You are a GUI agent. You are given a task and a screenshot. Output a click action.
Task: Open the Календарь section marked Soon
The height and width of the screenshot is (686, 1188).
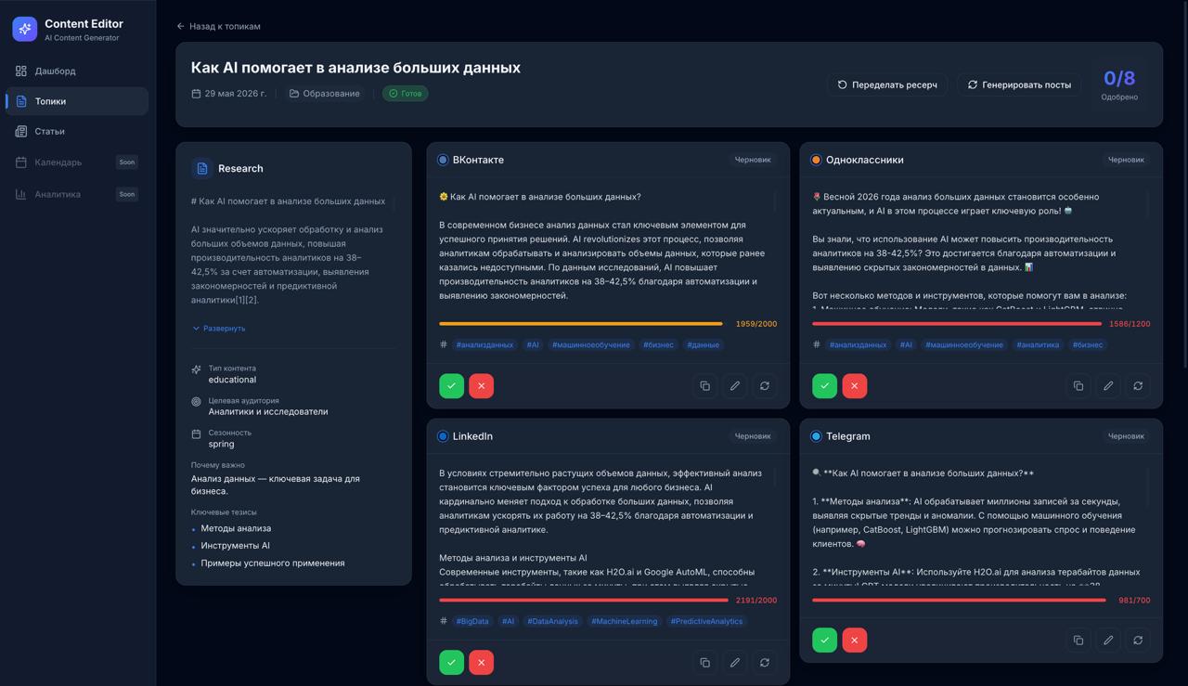coord(56,162)
